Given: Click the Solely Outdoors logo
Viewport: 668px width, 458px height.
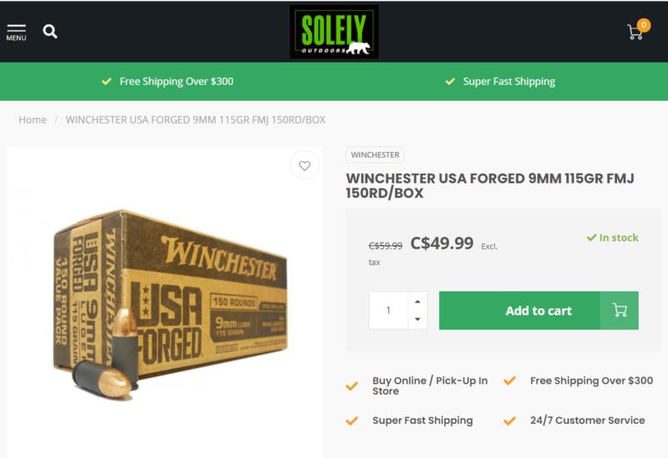Looking at the screenshot, I should 334,32.
